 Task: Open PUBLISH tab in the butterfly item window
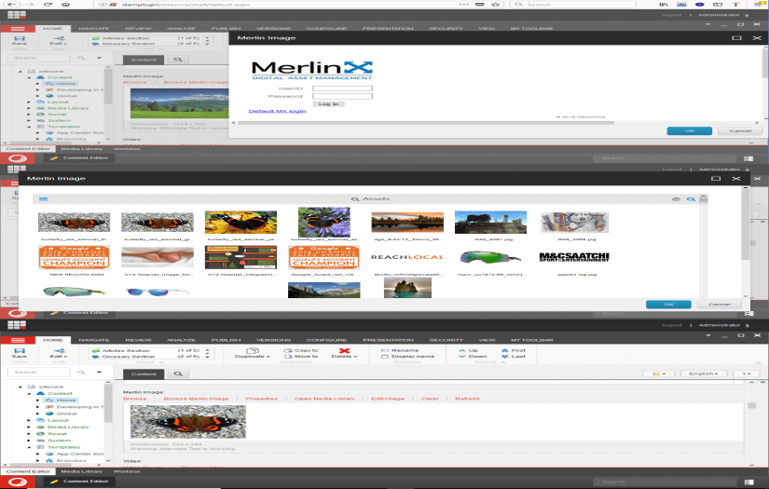[x=226, y=340]
